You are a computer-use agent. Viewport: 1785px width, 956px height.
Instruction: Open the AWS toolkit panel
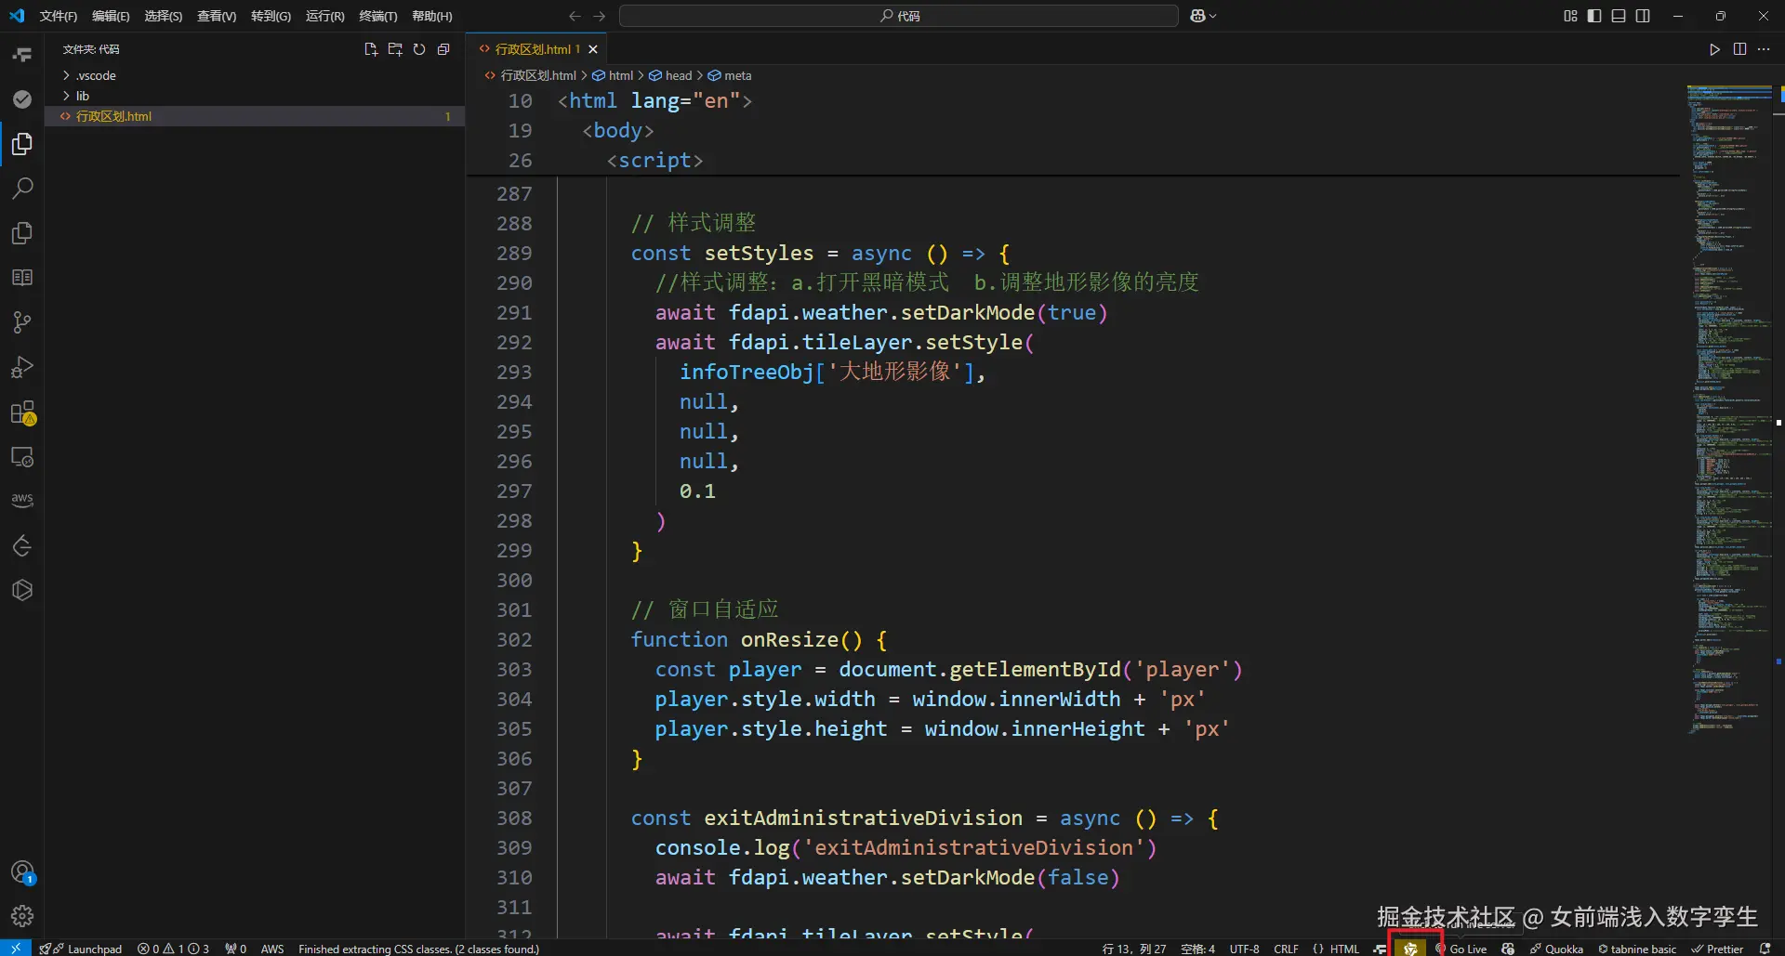tap(22, 500)
